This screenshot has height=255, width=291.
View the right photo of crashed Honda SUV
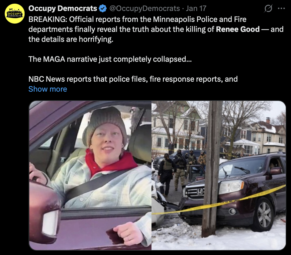[x=219, y=175]
